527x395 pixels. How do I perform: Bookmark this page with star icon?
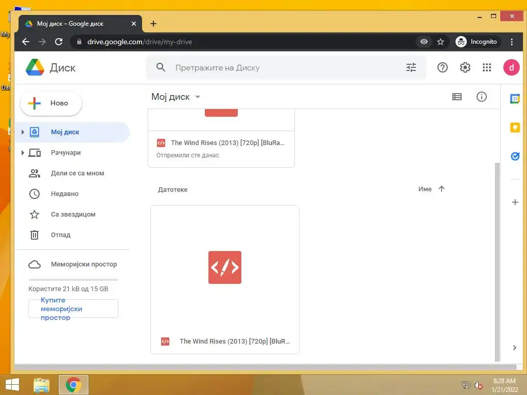441,42
